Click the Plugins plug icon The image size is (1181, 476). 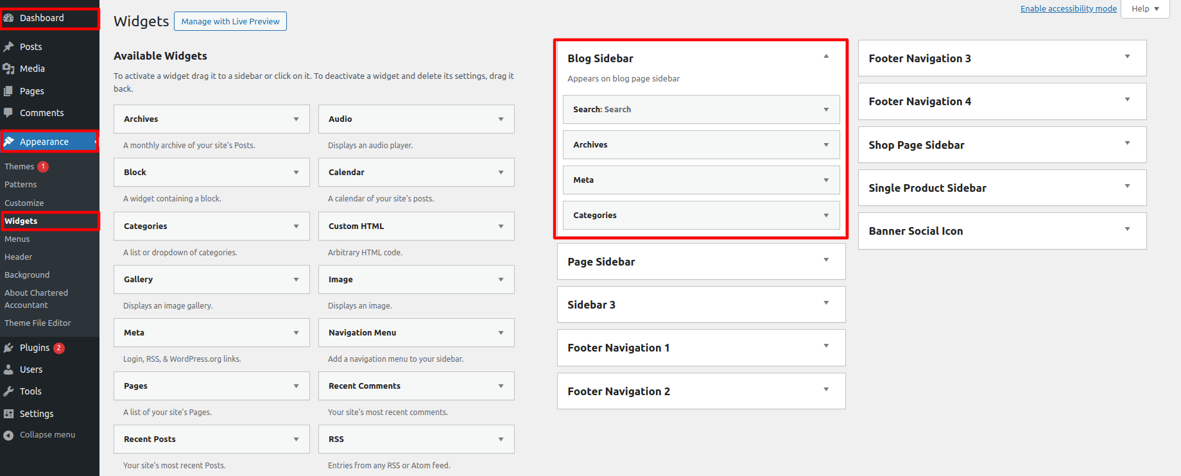tap(9, 348)
